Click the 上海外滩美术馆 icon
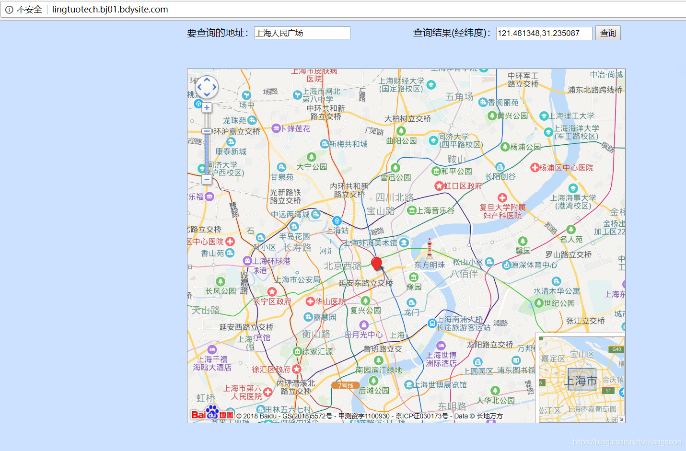This screenshot has height=451, width=686. coord(404,243)
